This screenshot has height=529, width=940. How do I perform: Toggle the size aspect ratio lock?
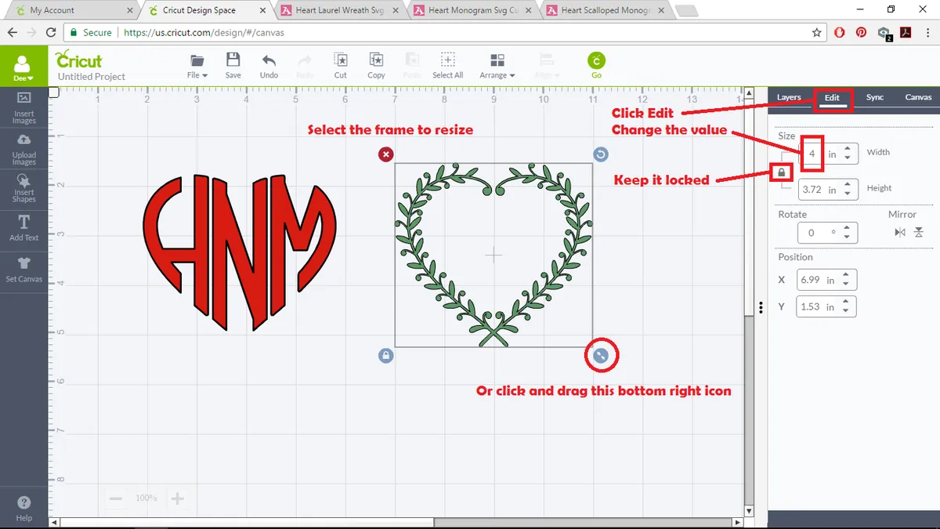[x=781, y=171]
